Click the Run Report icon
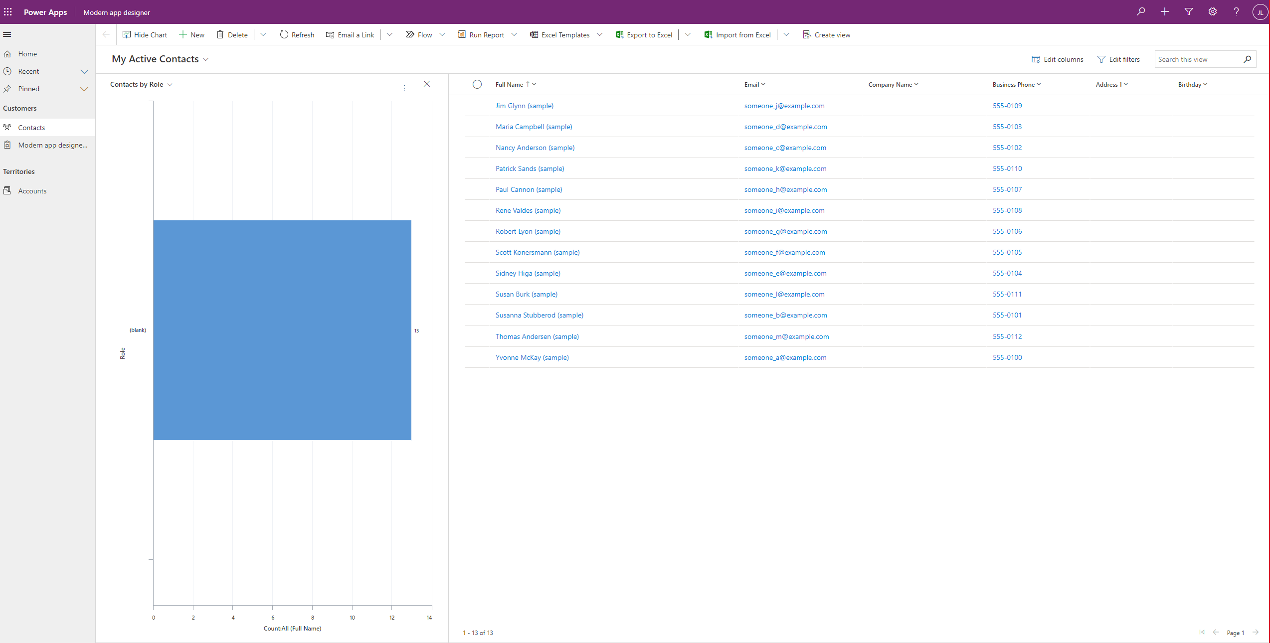The height and width of the screenshot is (643, 1270). (461, 34)
